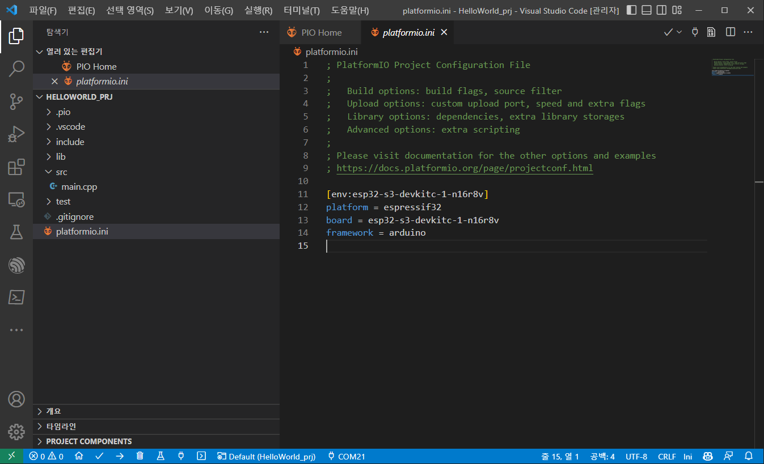This screenshot has height=464, width=764.
Task: Change upload port COM21 in status bar
Action: tap(347, 456)
